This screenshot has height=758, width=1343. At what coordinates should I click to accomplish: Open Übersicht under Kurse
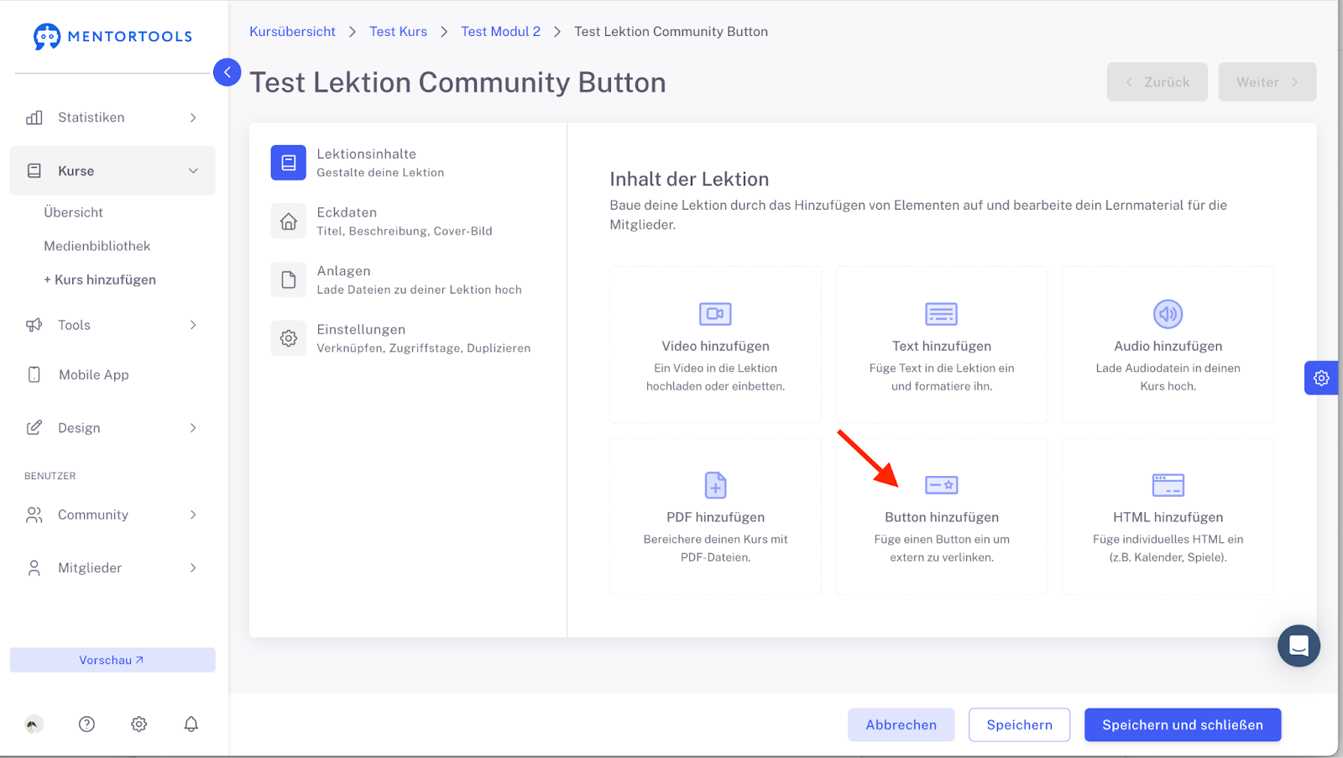pos(74,212)
